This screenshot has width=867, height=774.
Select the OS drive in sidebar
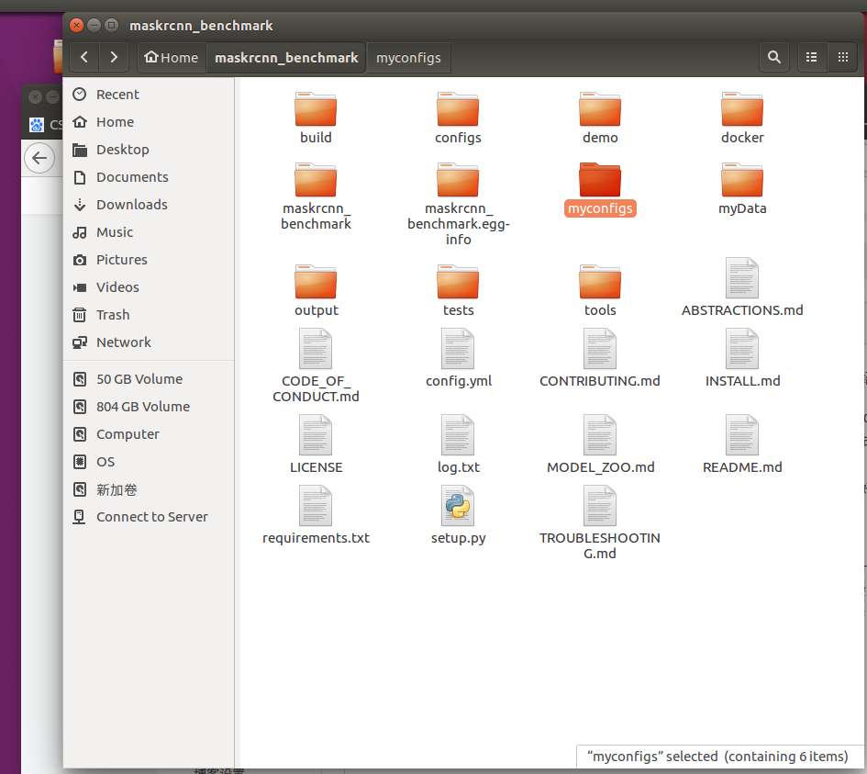click(x=149, y=462)
